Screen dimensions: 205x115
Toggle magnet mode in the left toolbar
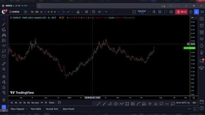click(4, 76)
